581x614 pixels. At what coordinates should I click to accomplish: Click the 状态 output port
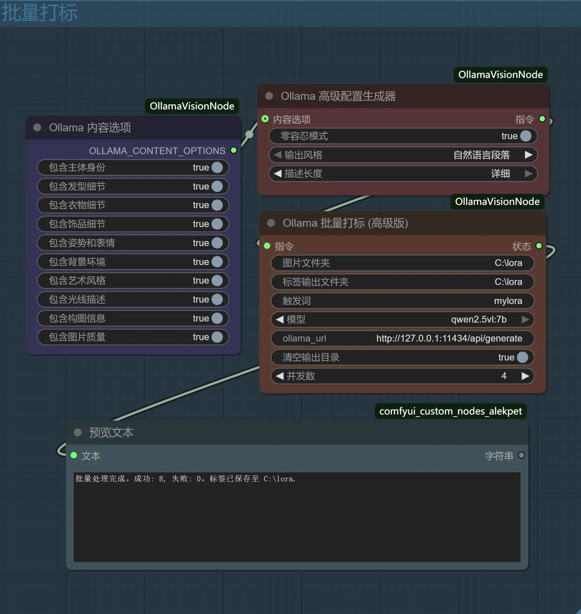[539, 246]
